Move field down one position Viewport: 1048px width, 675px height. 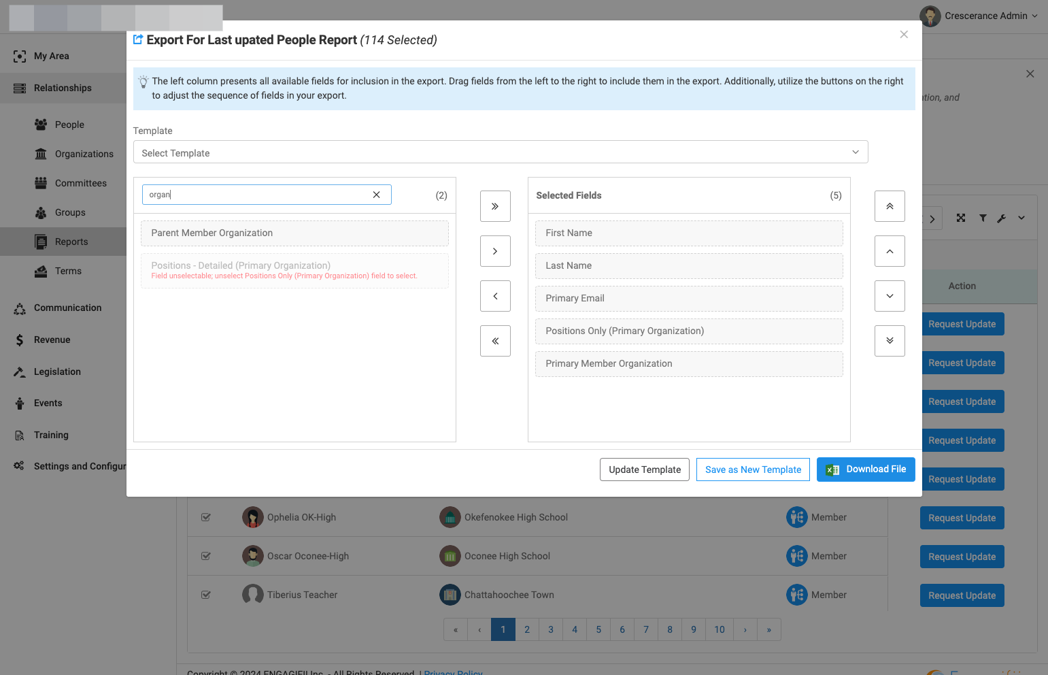pos(890,296)
